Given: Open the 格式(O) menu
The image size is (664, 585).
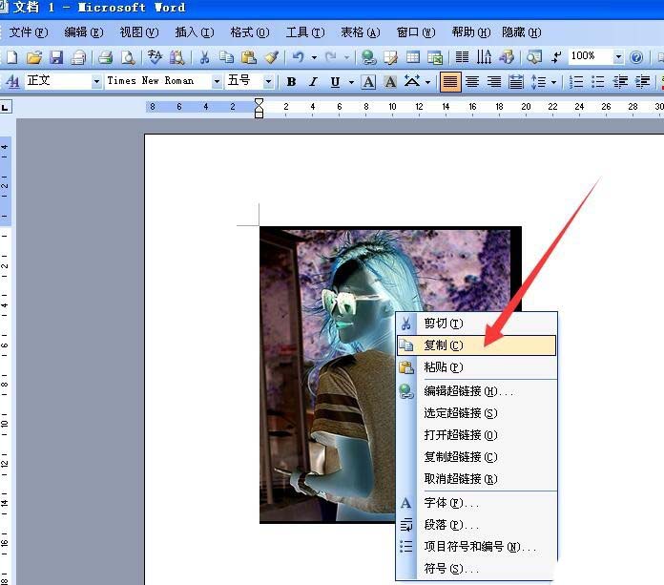Looking at the screenshot, I should click(250, 32).
